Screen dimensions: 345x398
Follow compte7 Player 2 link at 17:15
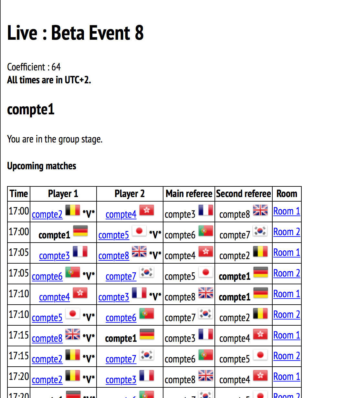tap(121, 359)
